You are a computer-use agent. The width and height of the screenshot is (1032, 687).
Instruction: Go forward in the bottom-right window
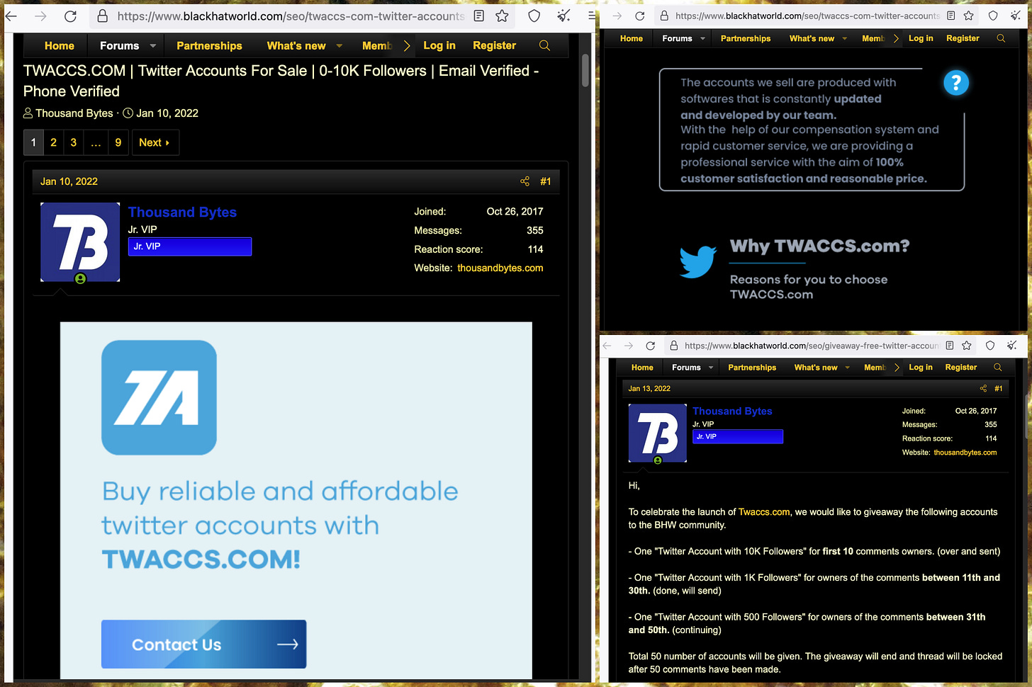click(629, 346)
